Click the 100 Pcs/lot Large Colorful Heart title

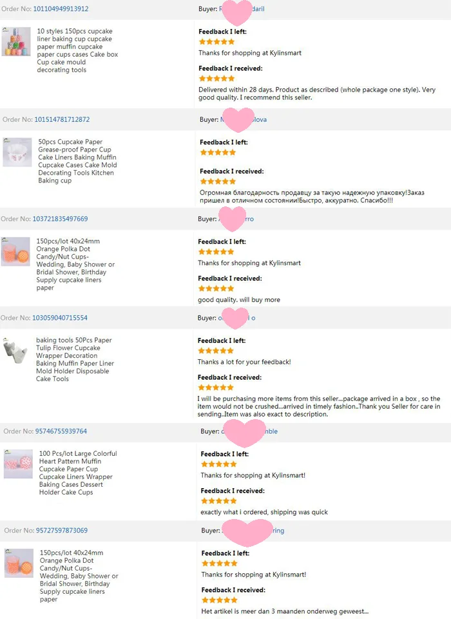pyautogui.click(x=78, y=473)
